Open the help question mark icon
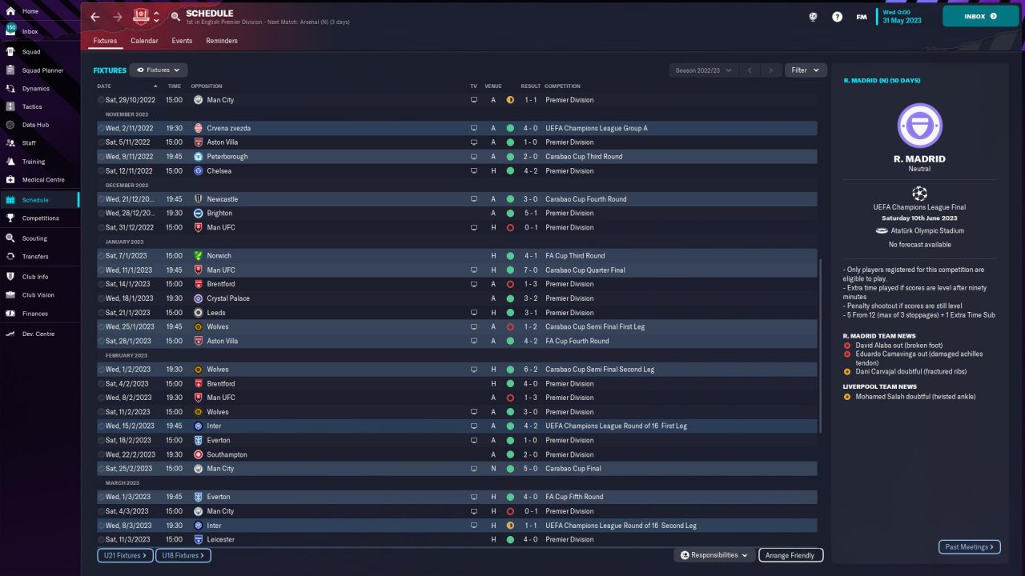 (x=837, y=16)
